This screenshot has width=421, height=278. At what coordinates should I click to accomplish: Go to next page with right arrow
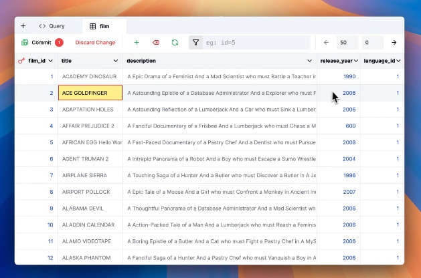coord(394,42)
